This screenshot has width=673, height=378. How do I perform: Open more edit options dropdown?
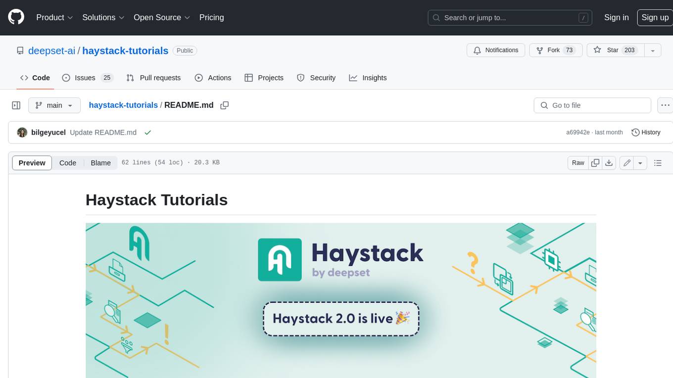pos(640,163)
